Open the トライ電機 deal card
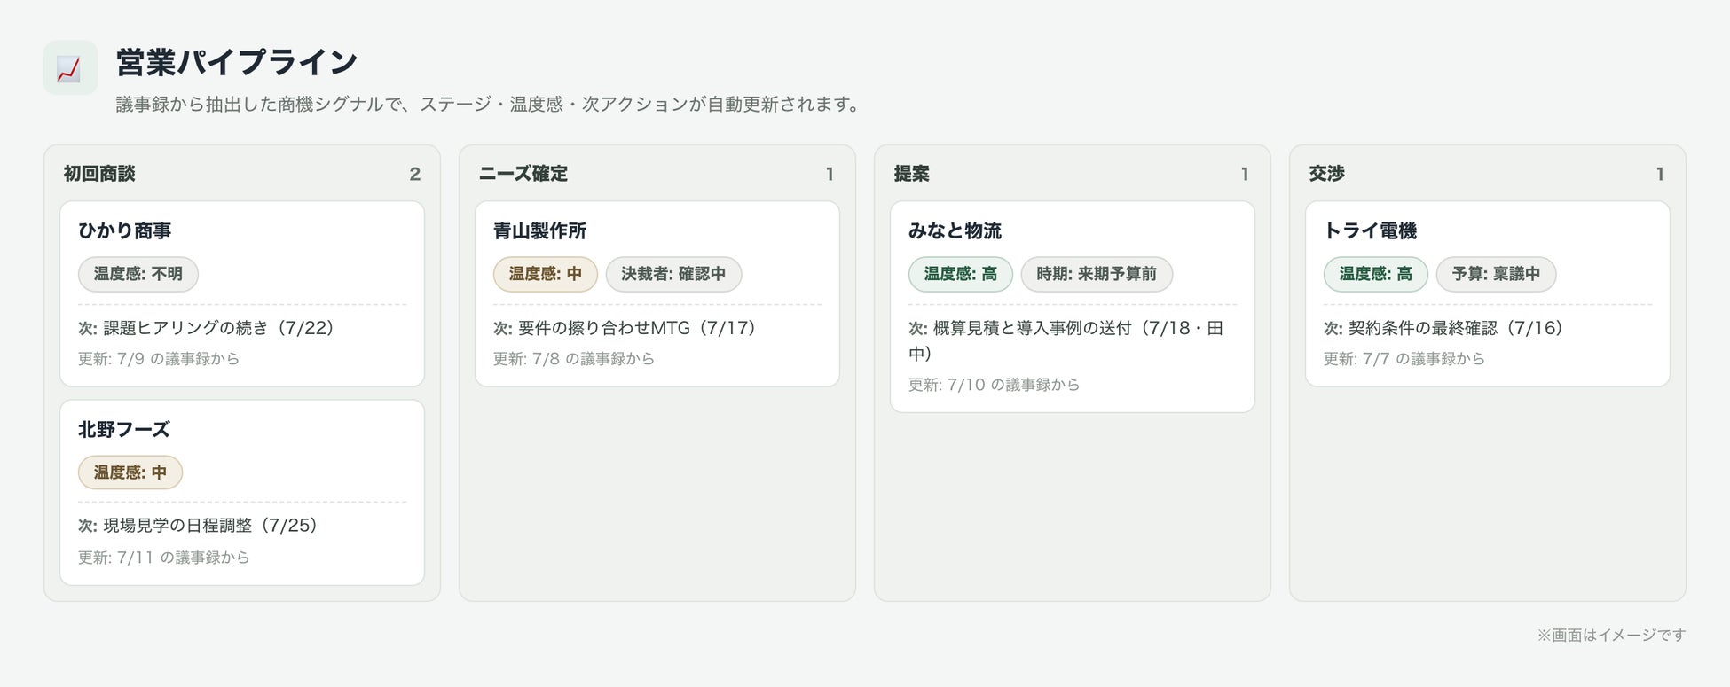Image resolution: width=1730 pixels, height=687 pixels. 1488,293
